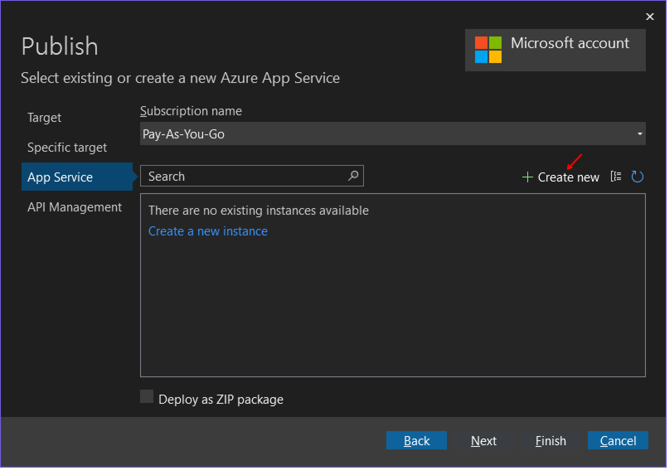Open the Subscription name dropdown
The height and width of the screenshot is (468, 667).
393,133
